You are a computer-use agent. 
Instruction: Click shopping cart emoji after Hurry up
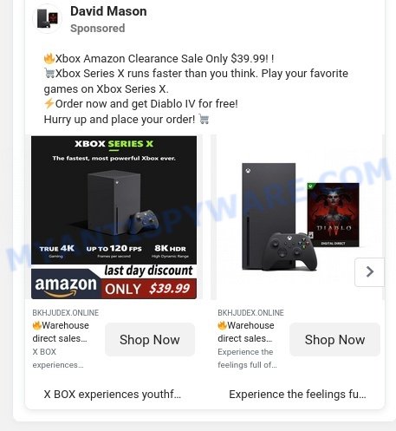[204, 119]
